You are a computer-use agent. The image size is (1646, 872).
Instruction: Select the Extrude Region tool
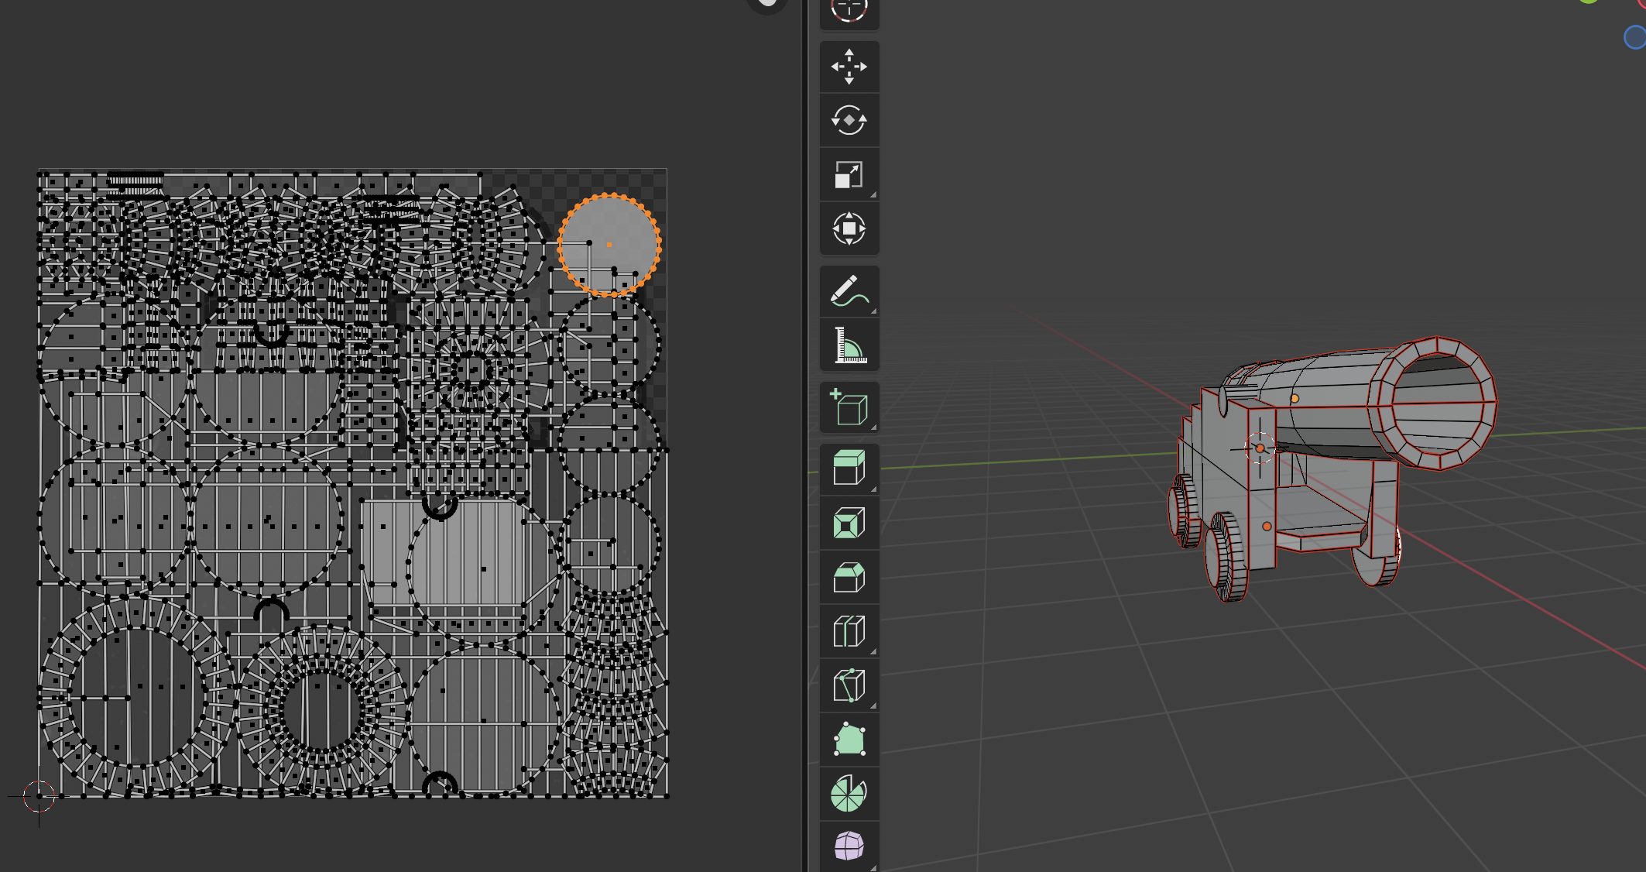(849, 469)
